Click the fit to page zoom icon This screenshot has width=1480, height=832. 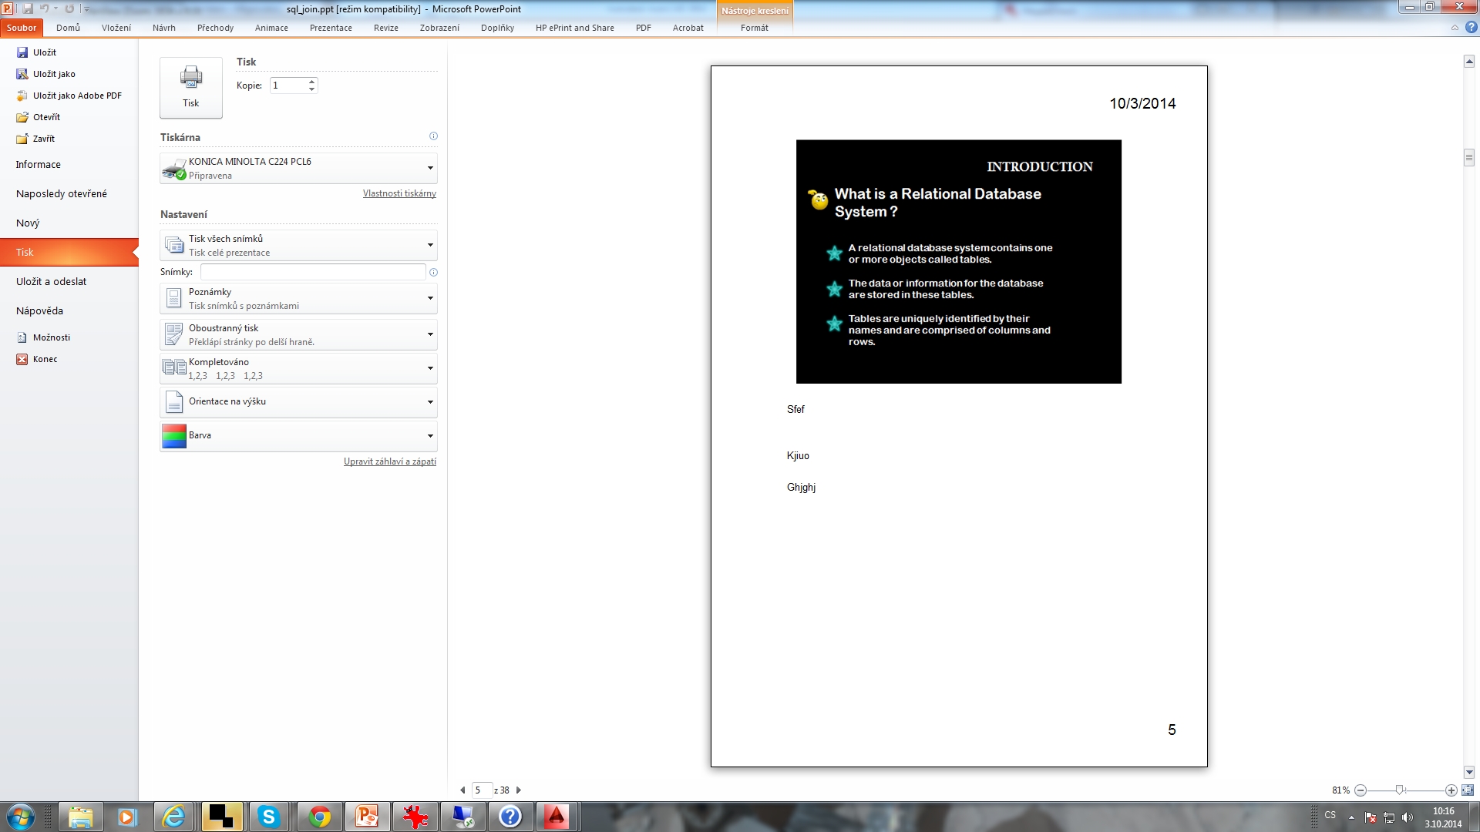pyautogui.click(x=1468, y=790)
